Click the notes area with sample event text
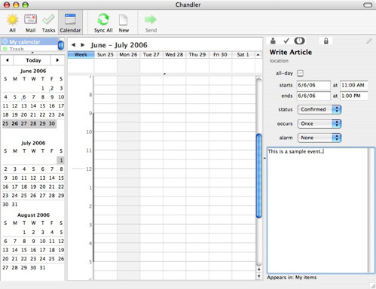376x289 pixels. pyautogui.click(x=317, y=210)
